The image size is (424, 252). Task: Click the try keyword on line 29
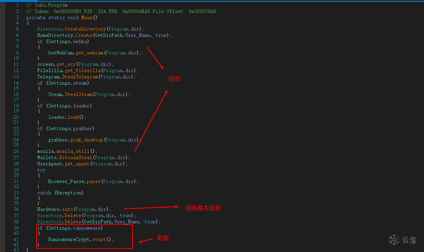coord(41,170)
